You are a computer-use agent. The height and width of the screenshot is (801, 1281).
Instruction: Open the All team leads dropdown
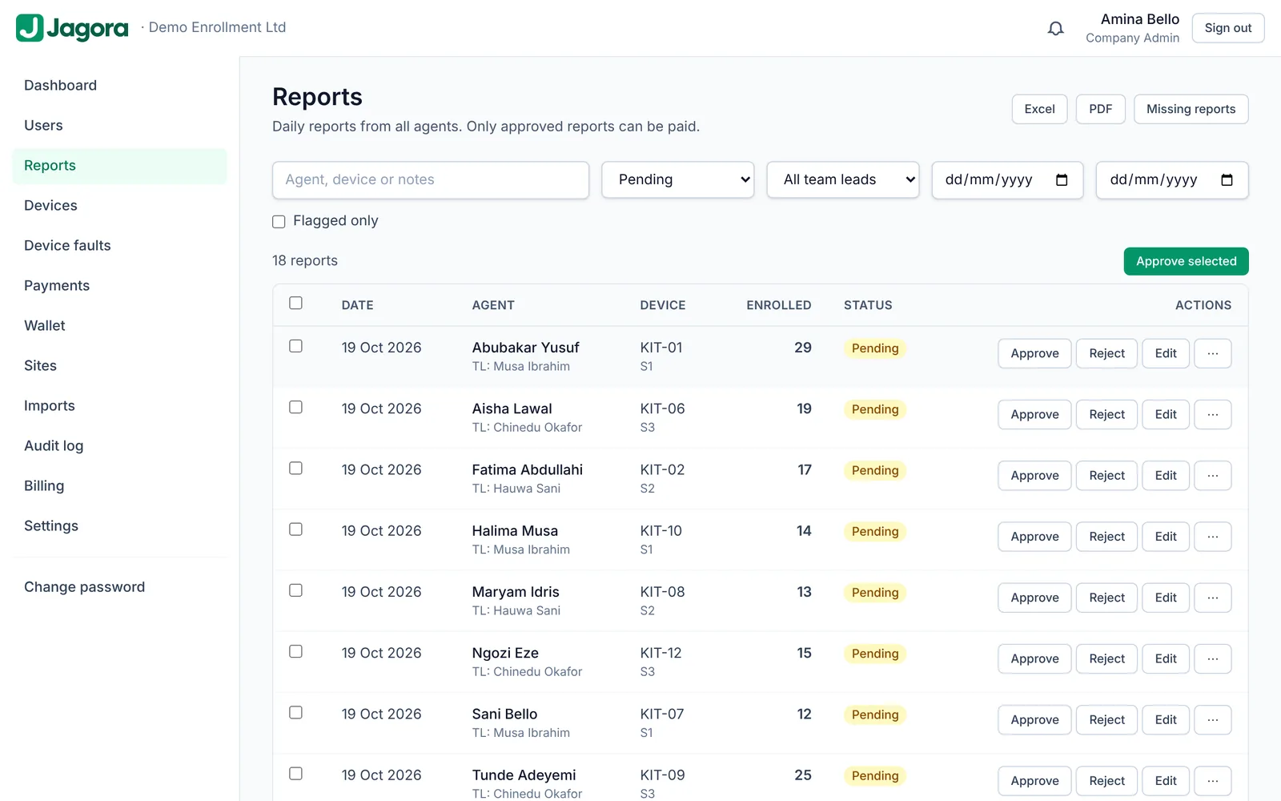(x=843, y=180)
